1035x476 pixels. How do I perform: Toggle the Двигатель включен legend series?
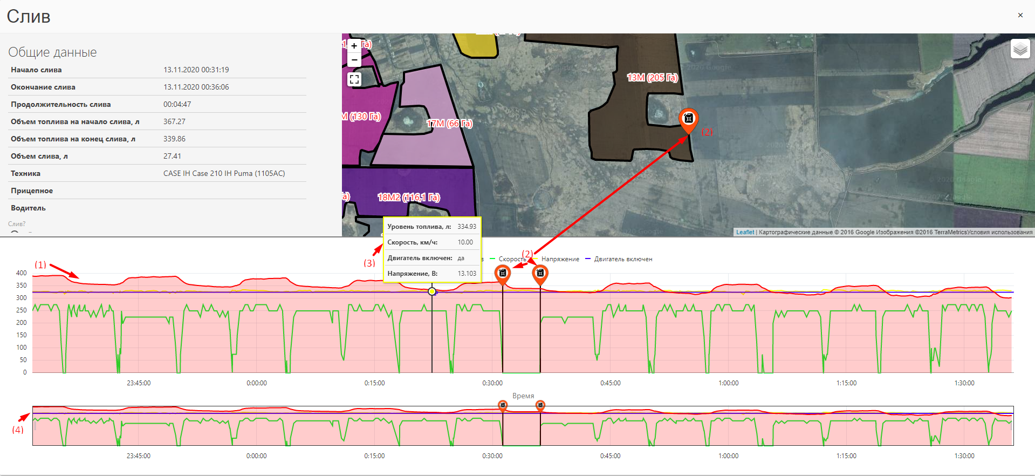click(622, 259)
